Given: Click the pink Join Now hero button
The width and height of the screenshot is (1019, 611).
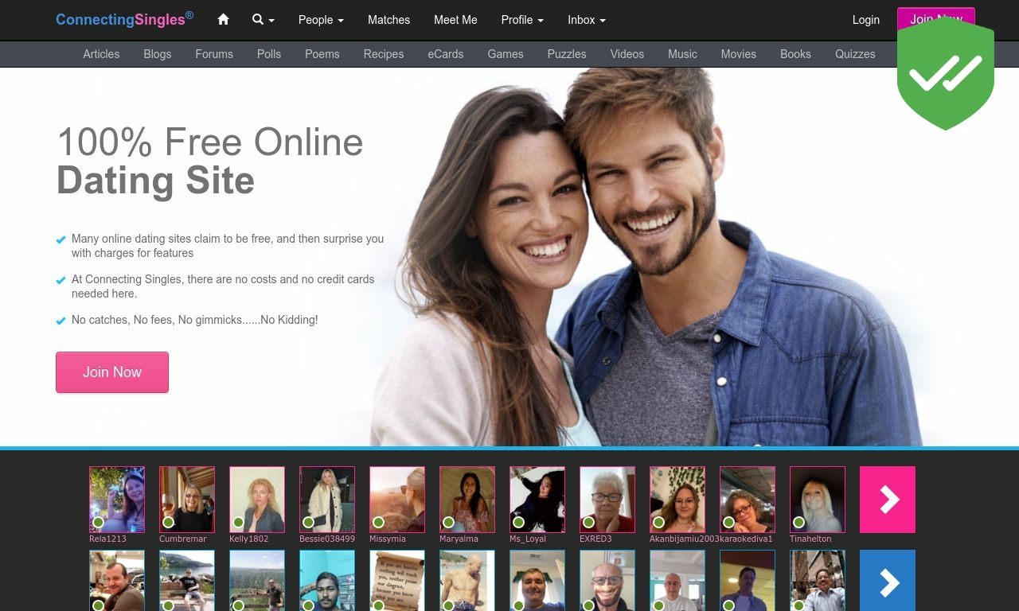Looking at the screenshot, I should coord(112,372).
